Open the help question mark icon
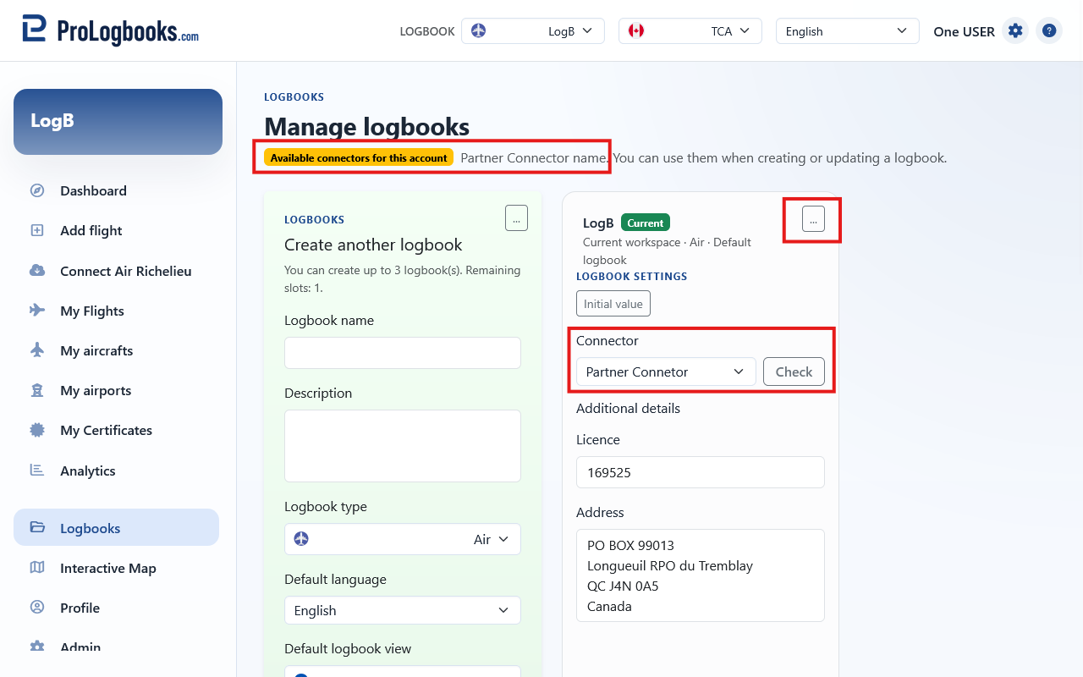 [x=1049, y=31]
